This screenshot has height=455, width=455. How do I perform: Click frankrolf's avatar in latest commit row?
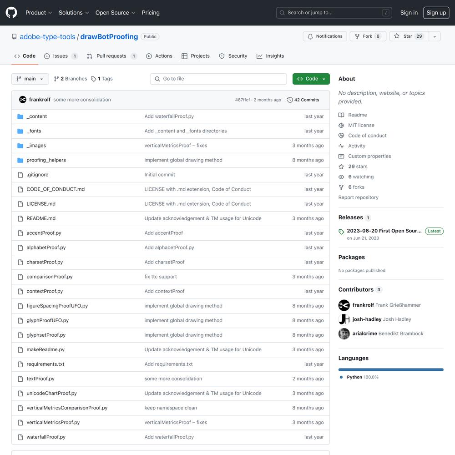[x=23, y=100]
